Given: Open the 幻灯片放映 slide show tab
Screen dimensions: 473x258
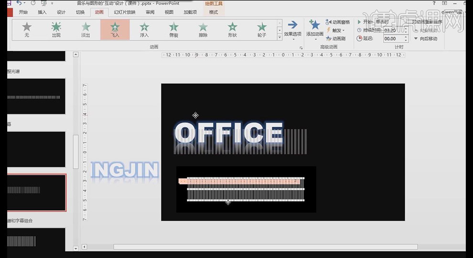Looking at the screenshot, I should tap(124, 12).
